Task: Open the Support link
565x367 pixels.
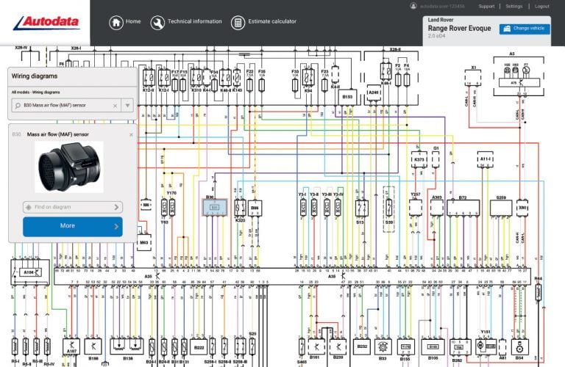Action: 486,6
